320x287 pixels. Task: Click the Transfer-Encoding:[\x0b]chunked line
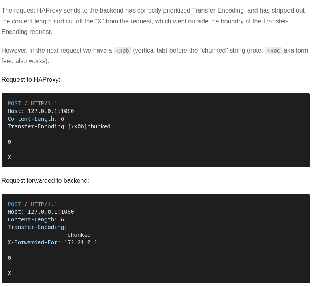[x=59, y=127]
